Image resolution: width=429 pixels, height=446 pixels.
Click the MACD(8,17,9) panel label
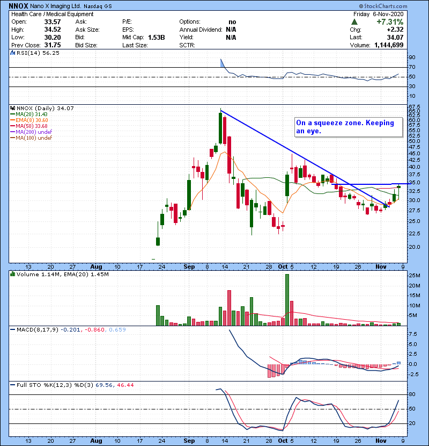click(38, 329)
